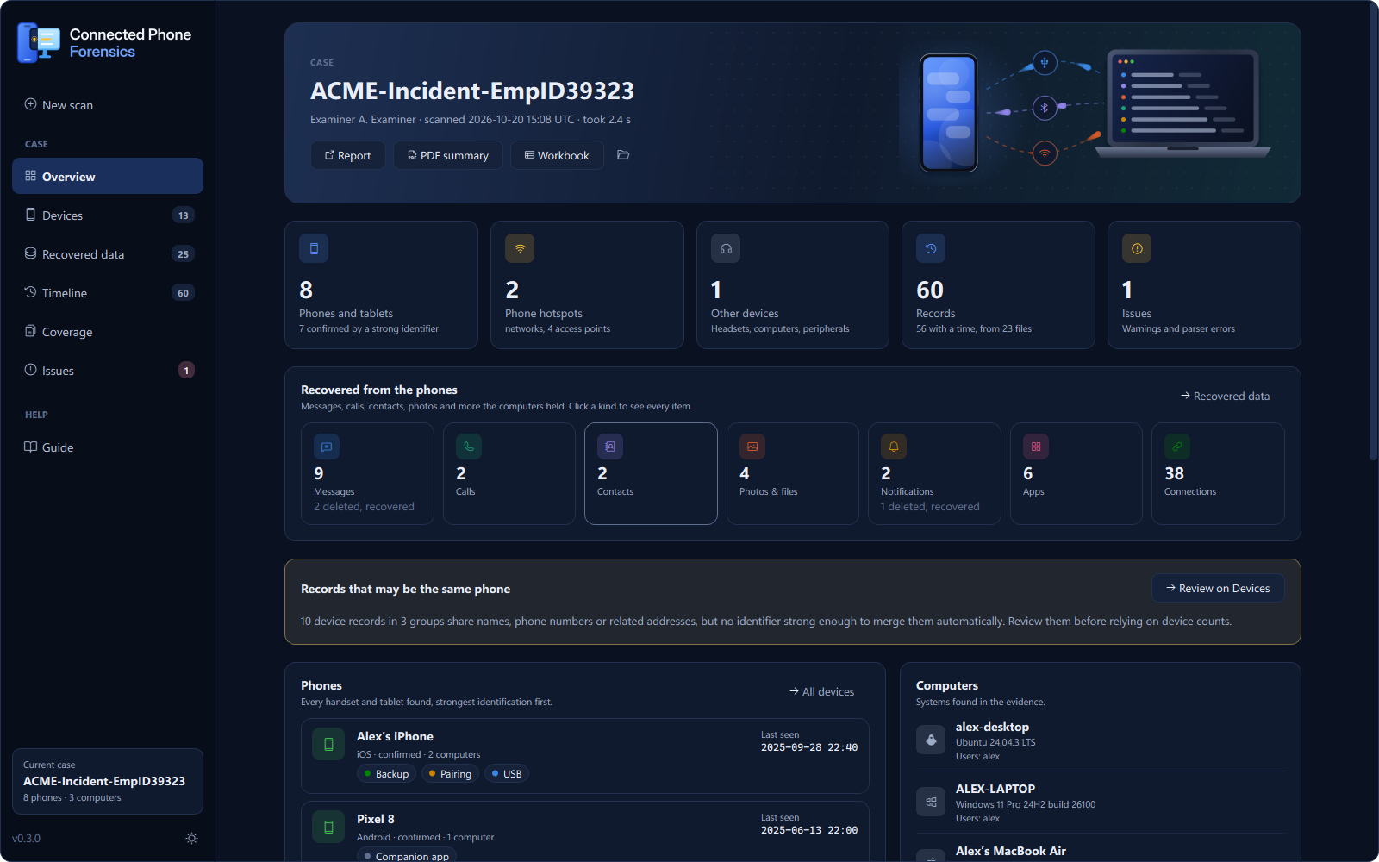Click the Report button
The height and width of the screenshot is (862, 1379).
point(348,155)
